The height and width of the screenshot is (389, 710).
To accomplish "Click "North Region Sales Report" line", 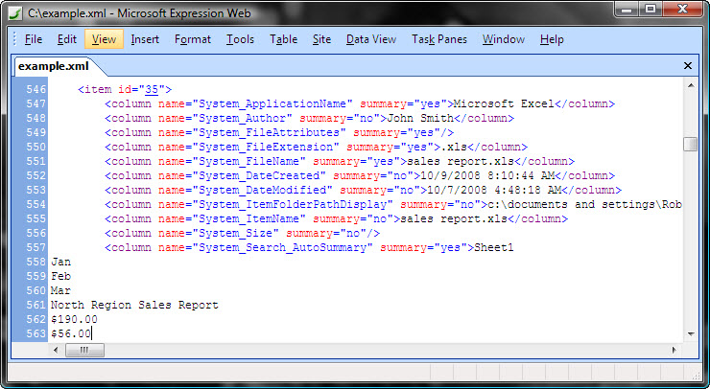I will (x=134, y=305).
